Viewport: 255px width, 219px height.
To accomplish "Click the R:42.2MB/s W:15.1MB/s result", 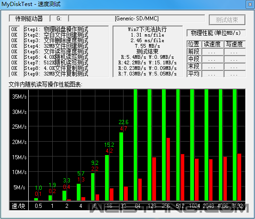I will (147, 63).
